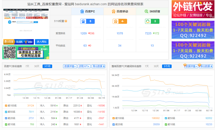Toggle 前20名 checkbox in Baidu PC trend
This screenshot has height=130, width=215.
[x=6, y=118]
